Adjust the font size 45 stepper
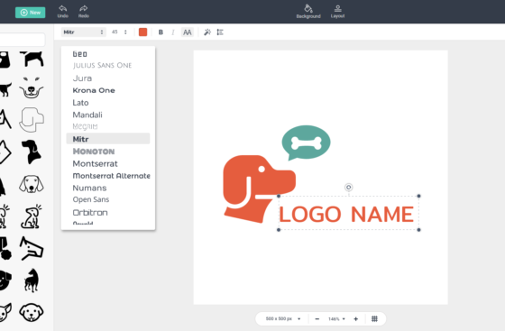This screenshot has width=505, height=331. coord(125,32)
